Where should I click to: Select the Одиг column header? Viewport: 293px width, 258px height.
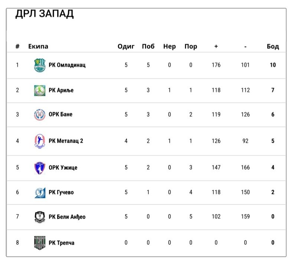[x=126, y=46]
